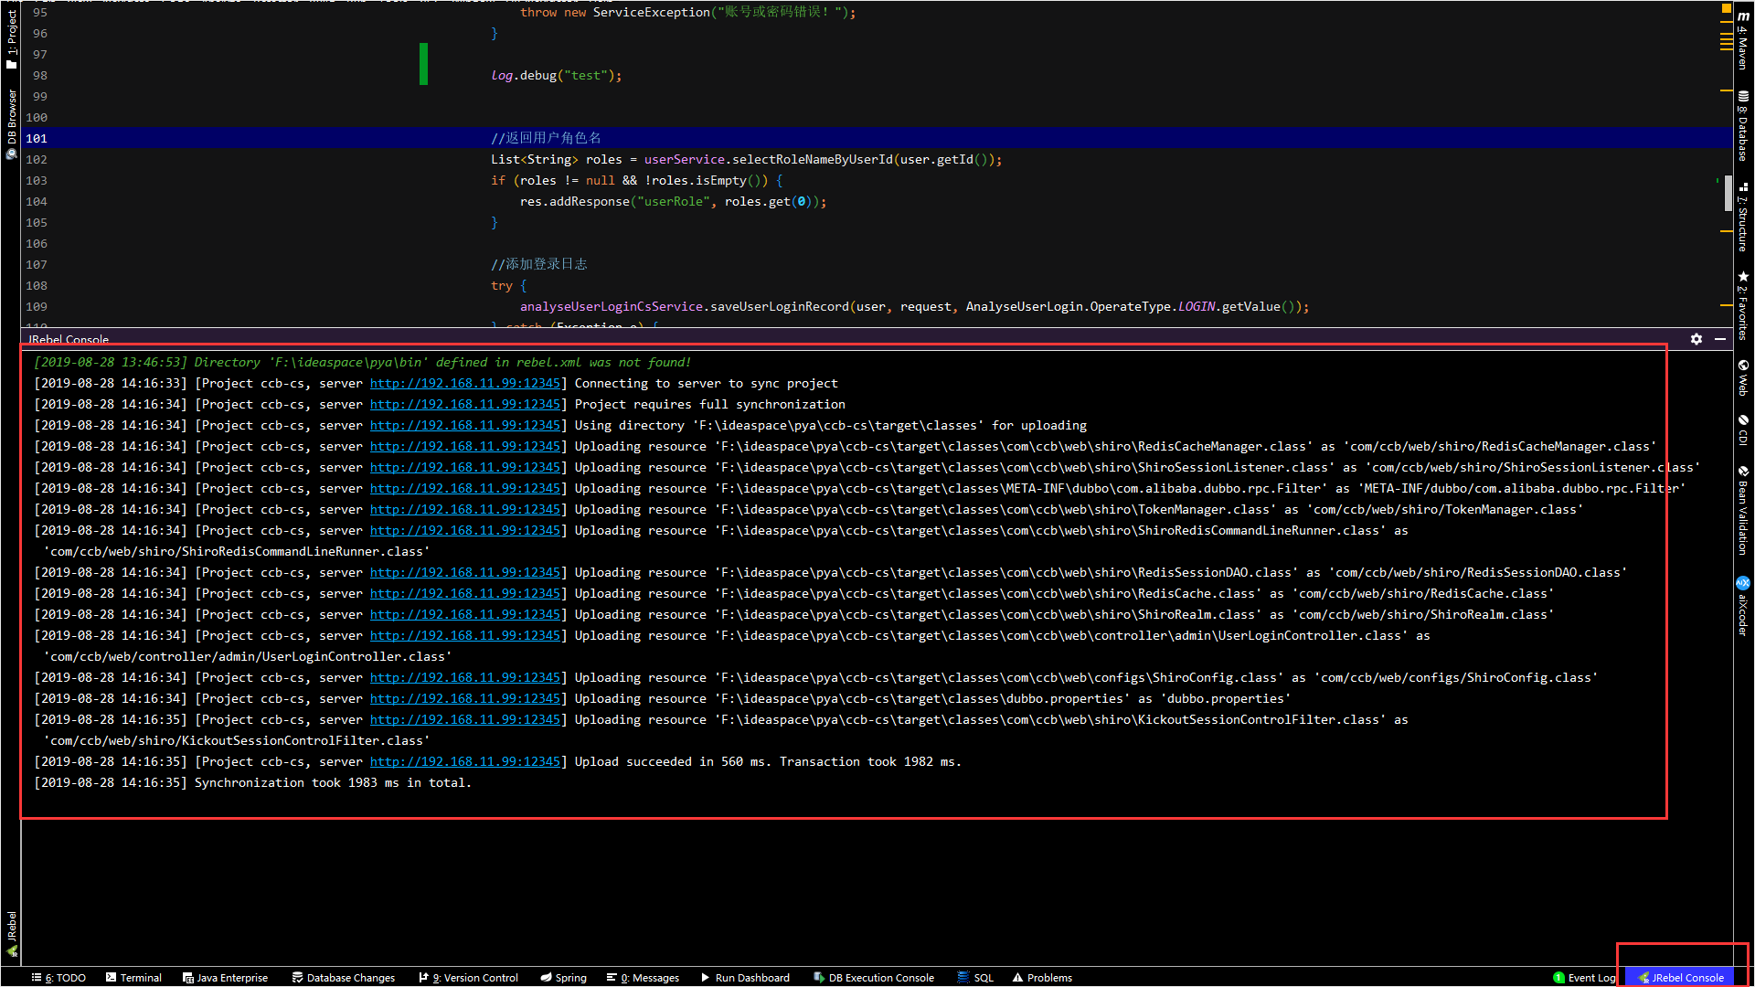Hide the JRebel Console panel
1755x987 pixels.
coord(1720,339)
